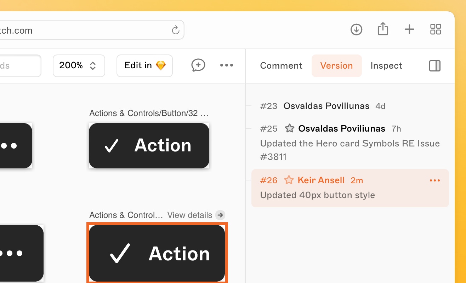Toggle the sidebar panel visibility icon

434,66
